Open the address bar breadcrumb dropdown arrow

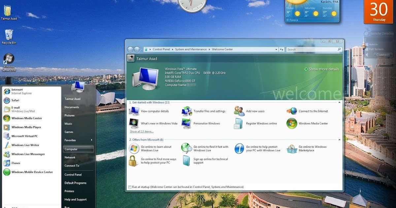[x=277, y=49]
